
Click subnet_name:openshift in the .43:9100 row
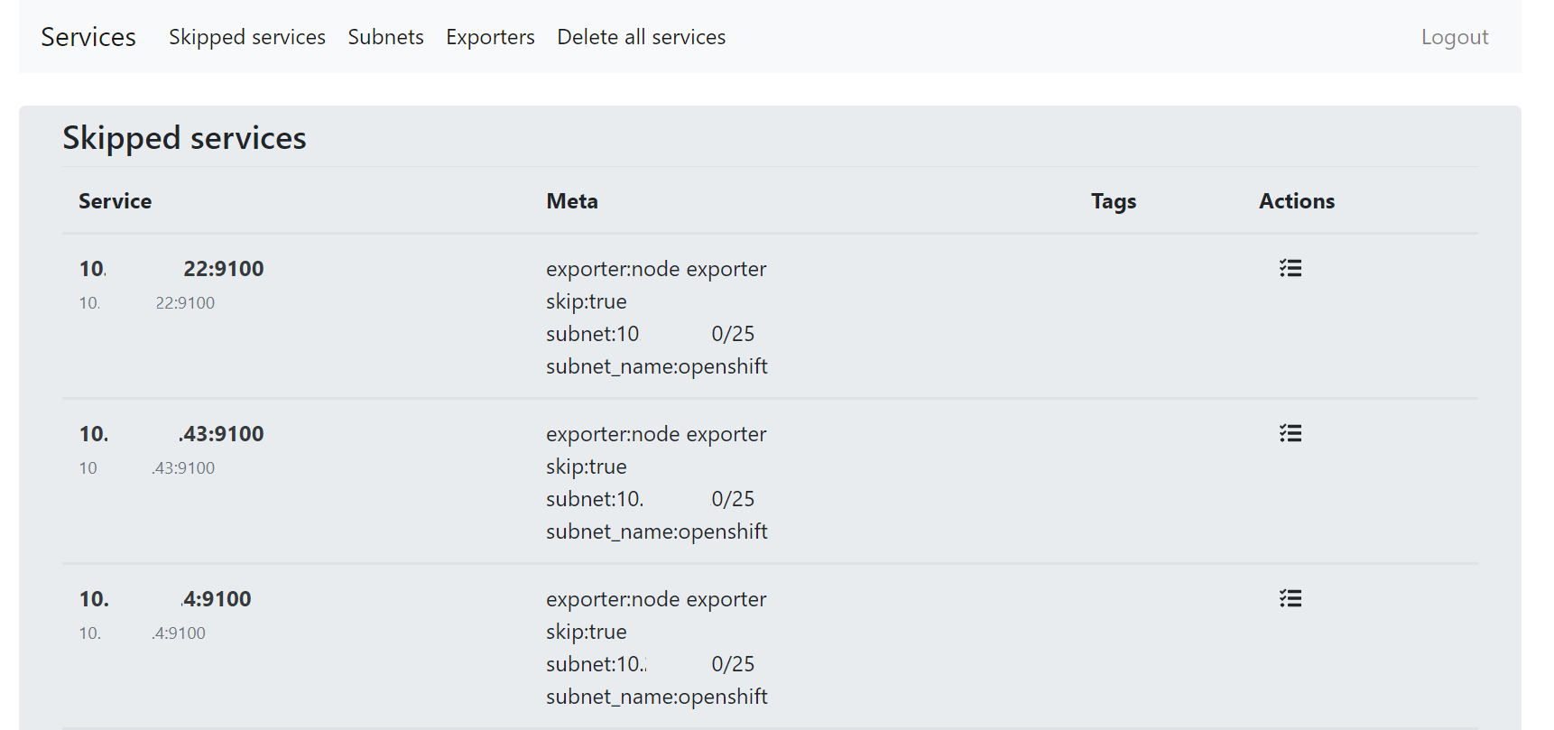pos(657,531)
